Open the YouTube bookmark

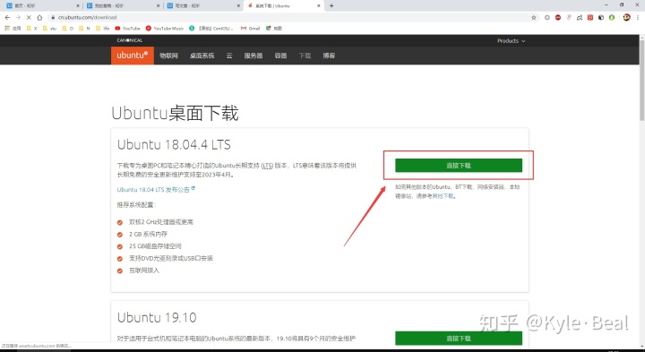(127, 29)
